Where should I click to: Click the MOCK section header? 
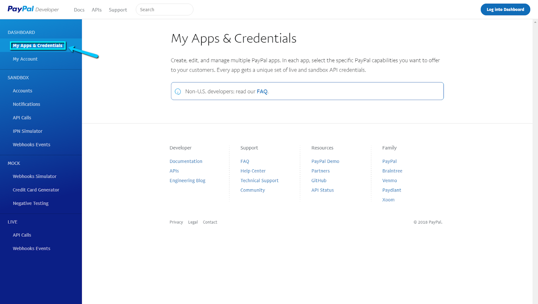click(14, 163)
